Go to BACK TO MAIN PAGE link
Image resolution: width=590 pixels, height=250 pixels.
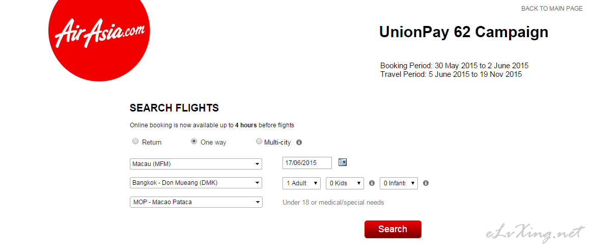coord(552,9)
